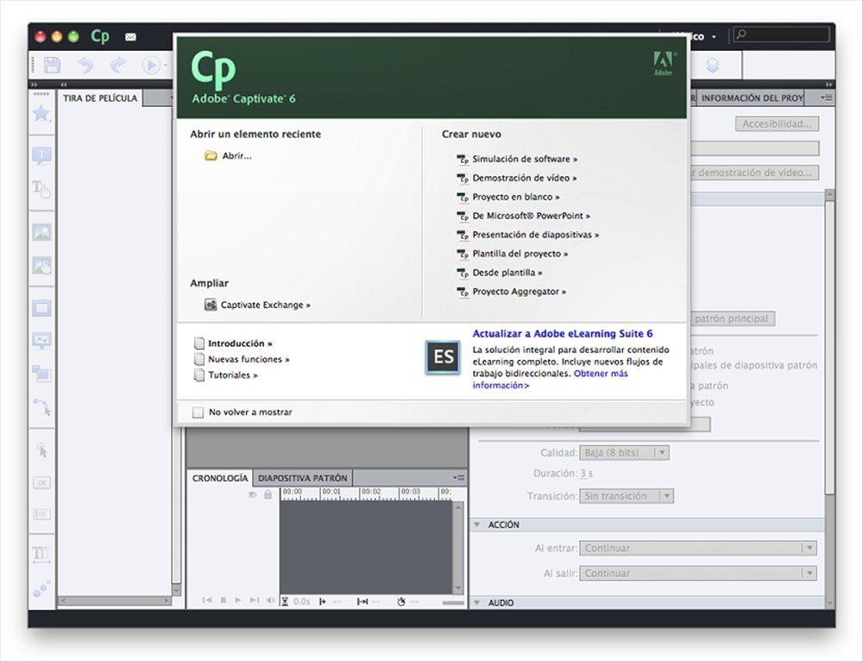Select the Zoom Area tool (overlapping rectangles)

41,374
